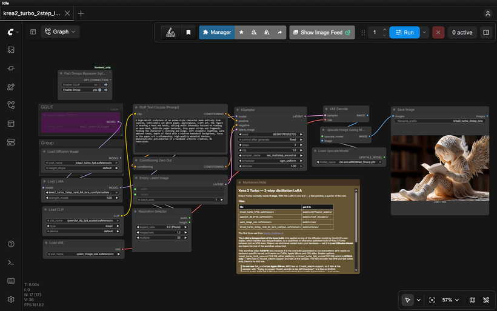Jump to GGUF group via arrow
The height and width of the screenshot is (311, 497).
tap(106, 85)
